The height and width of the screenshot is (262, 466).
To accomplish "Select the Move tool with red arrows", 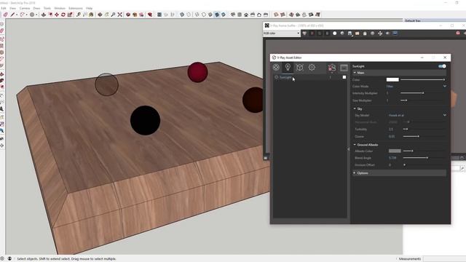I will (57, 15).
